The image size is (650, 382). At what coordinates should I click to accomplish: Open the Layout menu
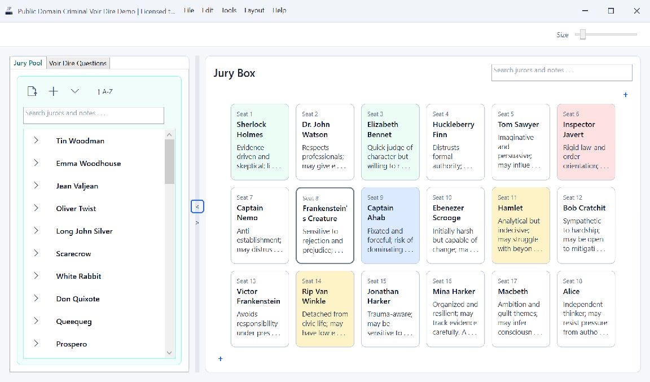pyautogui.click(x=254, y=10)
